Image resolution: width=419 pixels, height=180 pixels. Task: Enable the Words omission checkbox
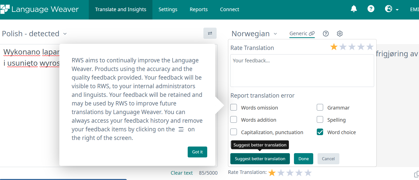[x=234, y=107]
